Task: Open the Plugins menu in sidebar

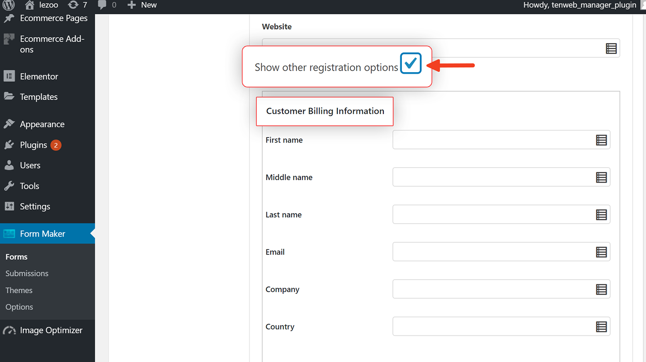Action: coord(34,145)
